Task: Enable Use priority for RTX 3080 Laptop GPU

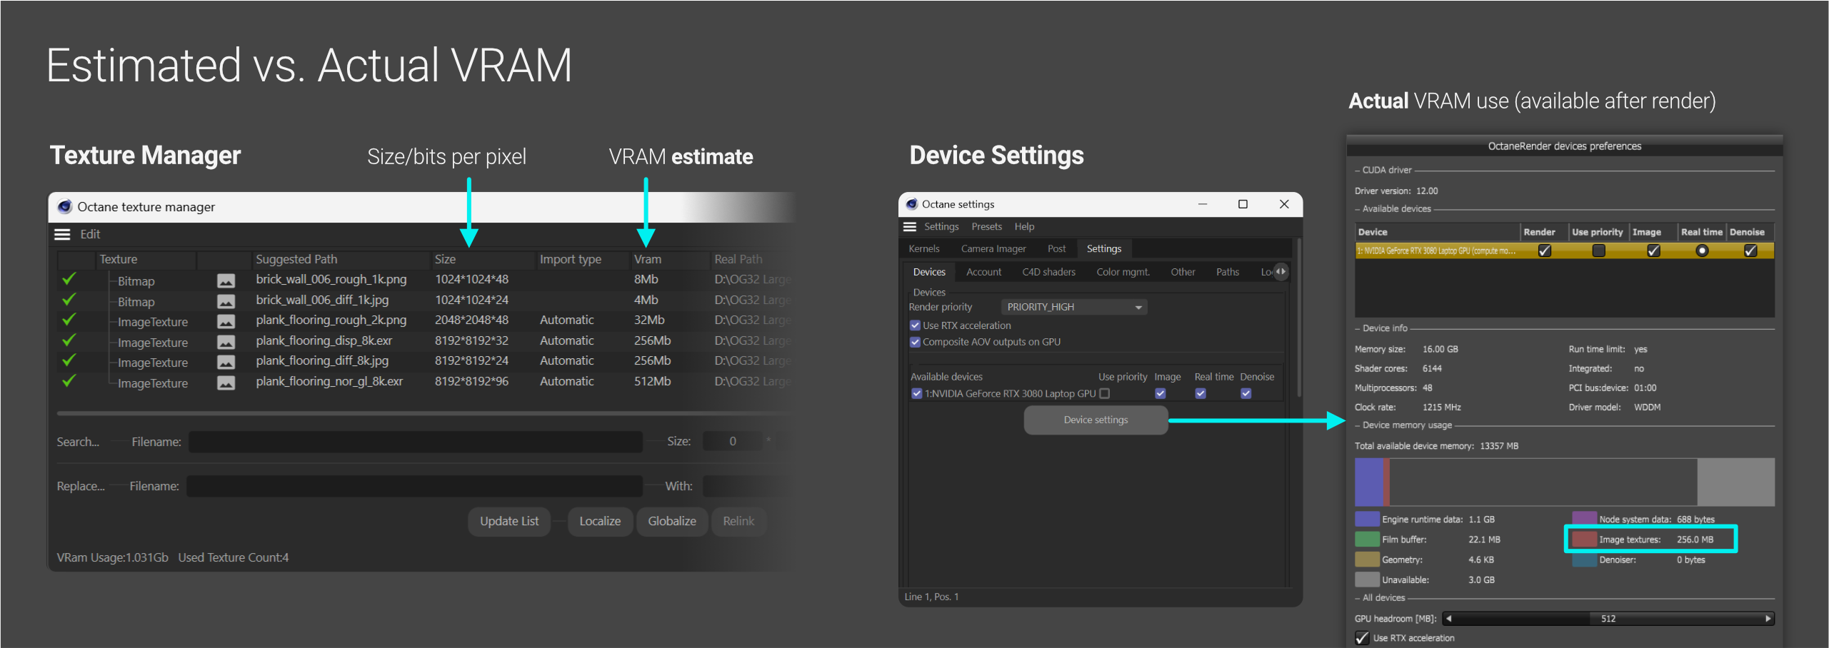Action: coord(1105,393)
